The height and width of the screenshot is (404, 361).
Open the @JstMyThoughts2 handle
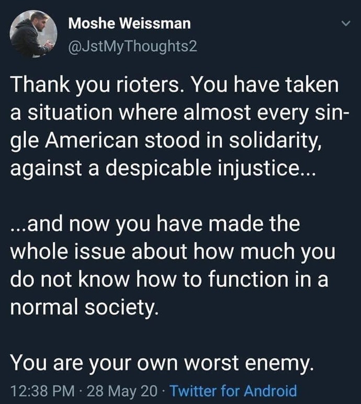[x=132, y=47]
